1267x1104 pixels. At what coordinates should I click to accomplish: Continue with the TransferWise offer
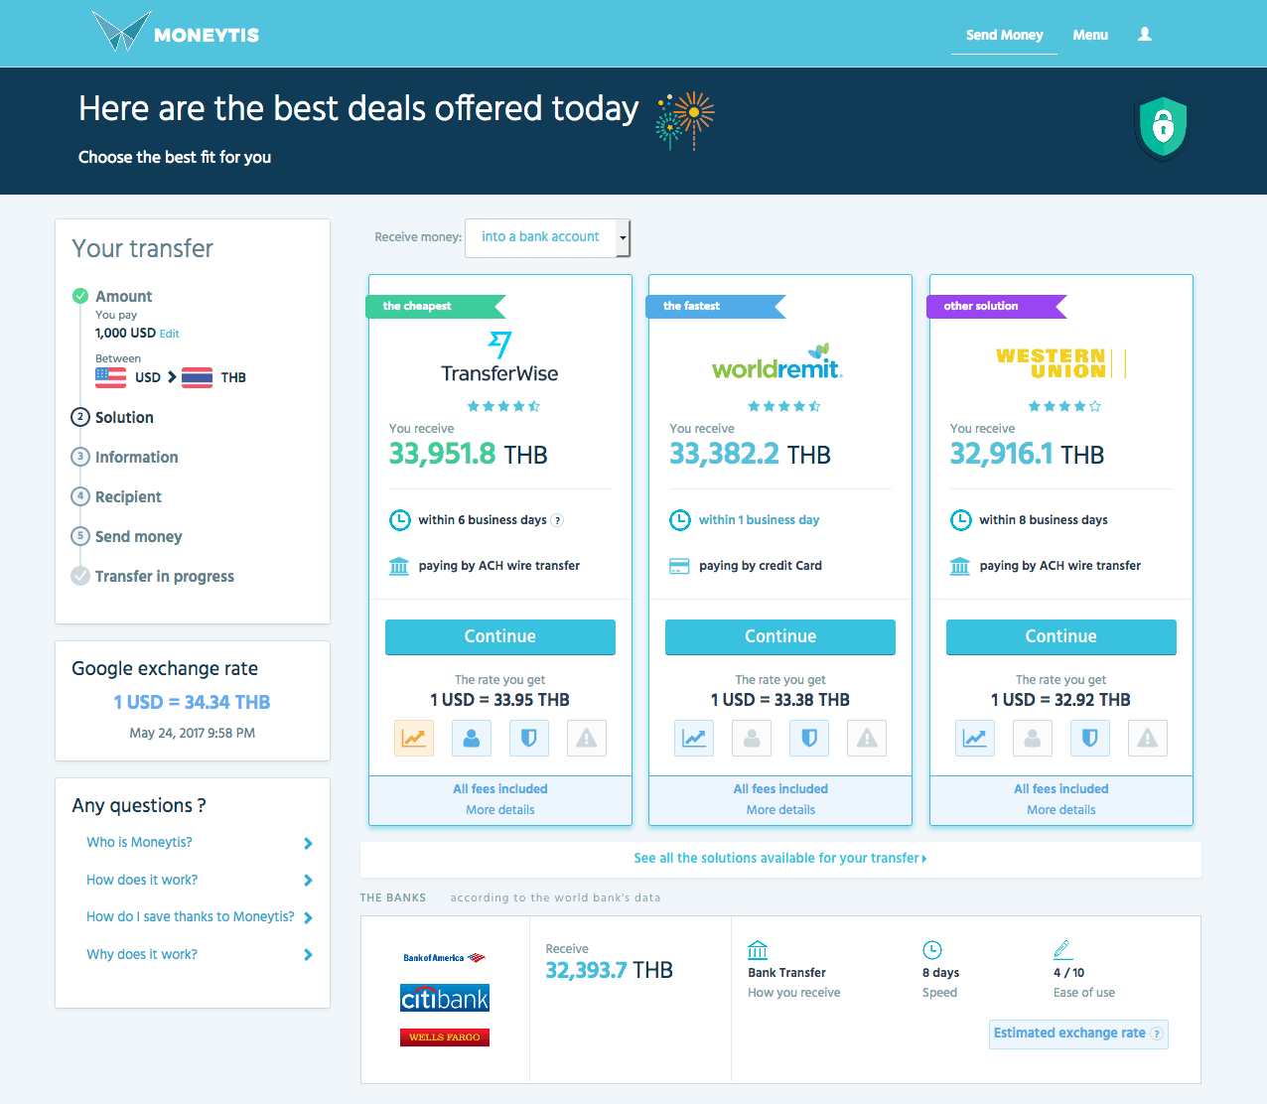[x=500, y=637]
